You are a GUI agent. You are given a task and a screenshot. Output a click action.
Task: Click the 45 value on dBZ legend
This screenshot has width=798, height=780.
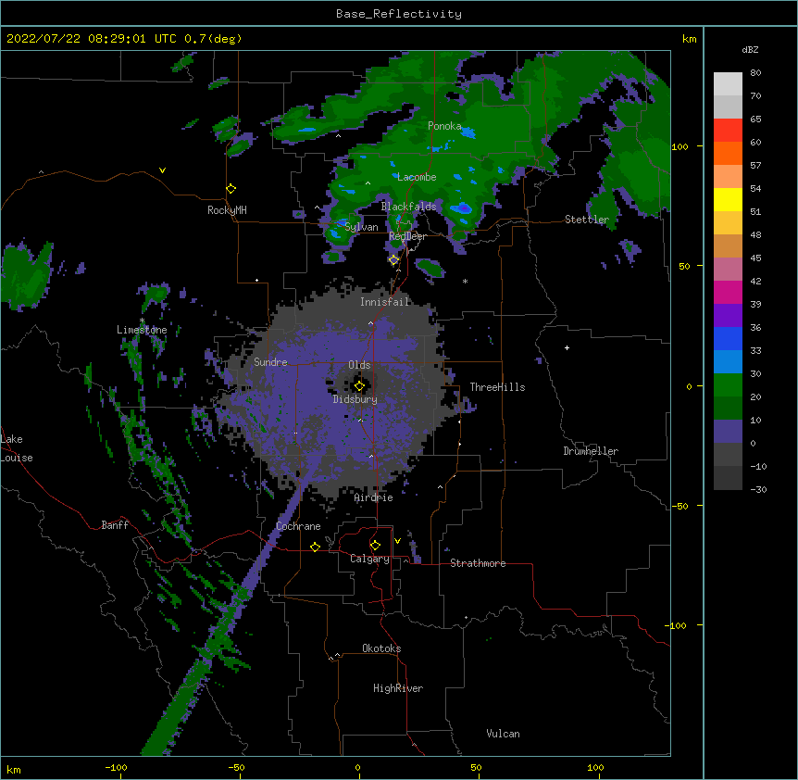[x=755, y=258]
